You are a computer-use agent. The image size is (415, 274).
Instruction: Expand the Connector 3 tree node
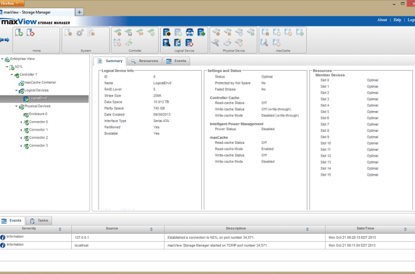point(21,146)
